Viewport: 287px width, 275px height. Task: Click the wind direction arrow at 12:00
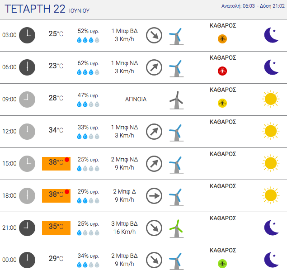154,132
